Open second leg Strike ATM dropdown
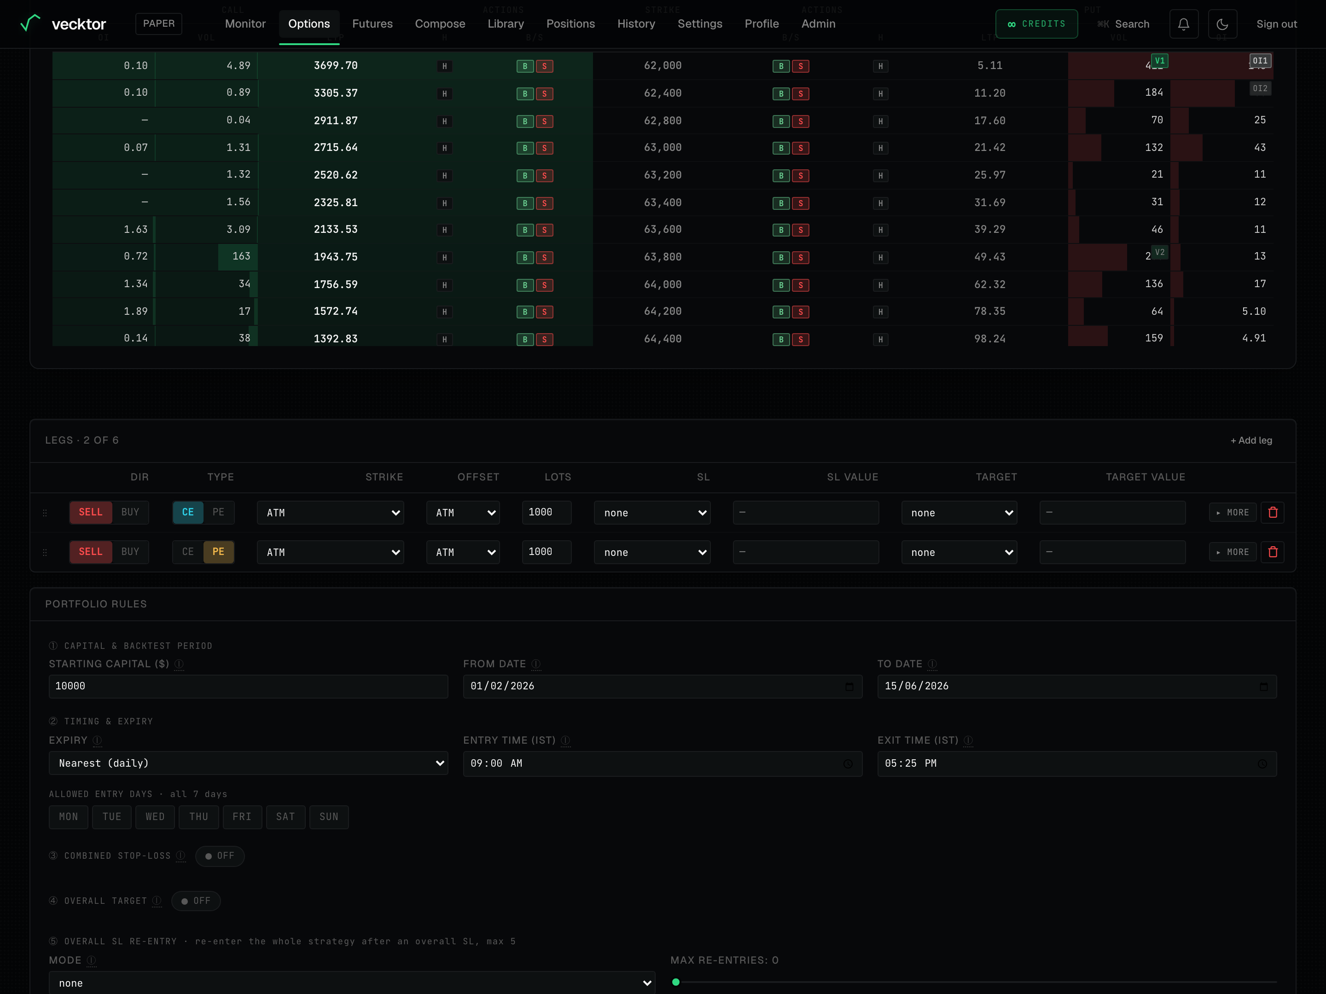The height and width of the screenshot is (994, 1326). click(x=330, y=552)
